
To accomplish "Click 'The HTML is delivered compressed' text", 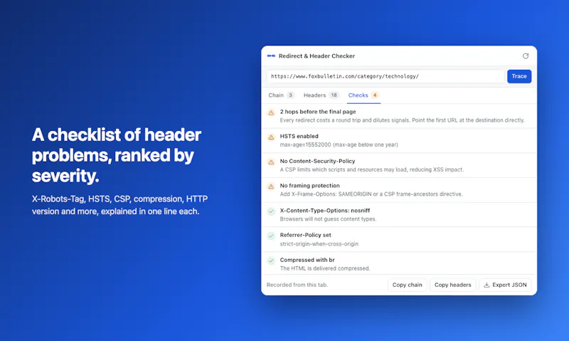I will click(325, 268).
